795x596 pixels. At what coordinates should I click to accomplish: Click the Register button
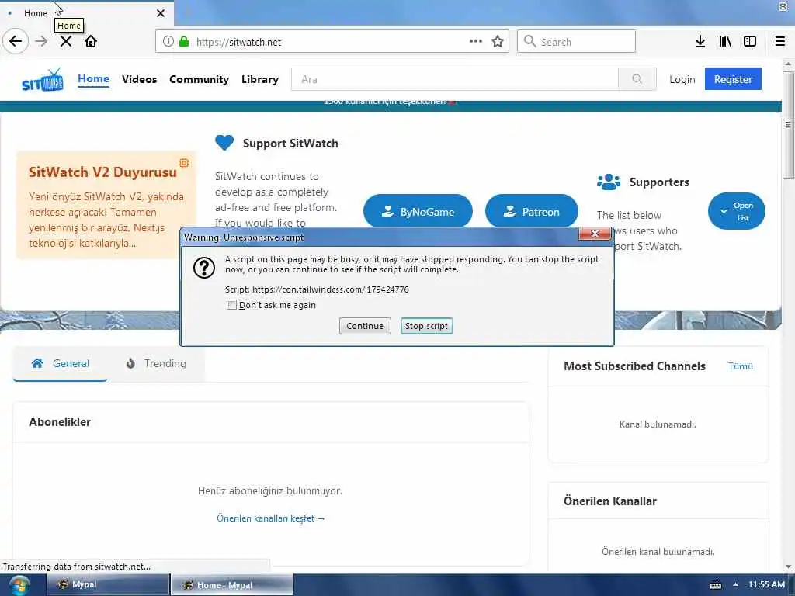pyautogui.click(x=733, y=79)
